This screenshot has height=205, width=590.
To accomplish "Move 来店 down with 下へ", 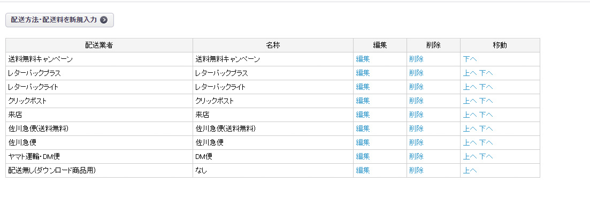I will pos(486,115).
